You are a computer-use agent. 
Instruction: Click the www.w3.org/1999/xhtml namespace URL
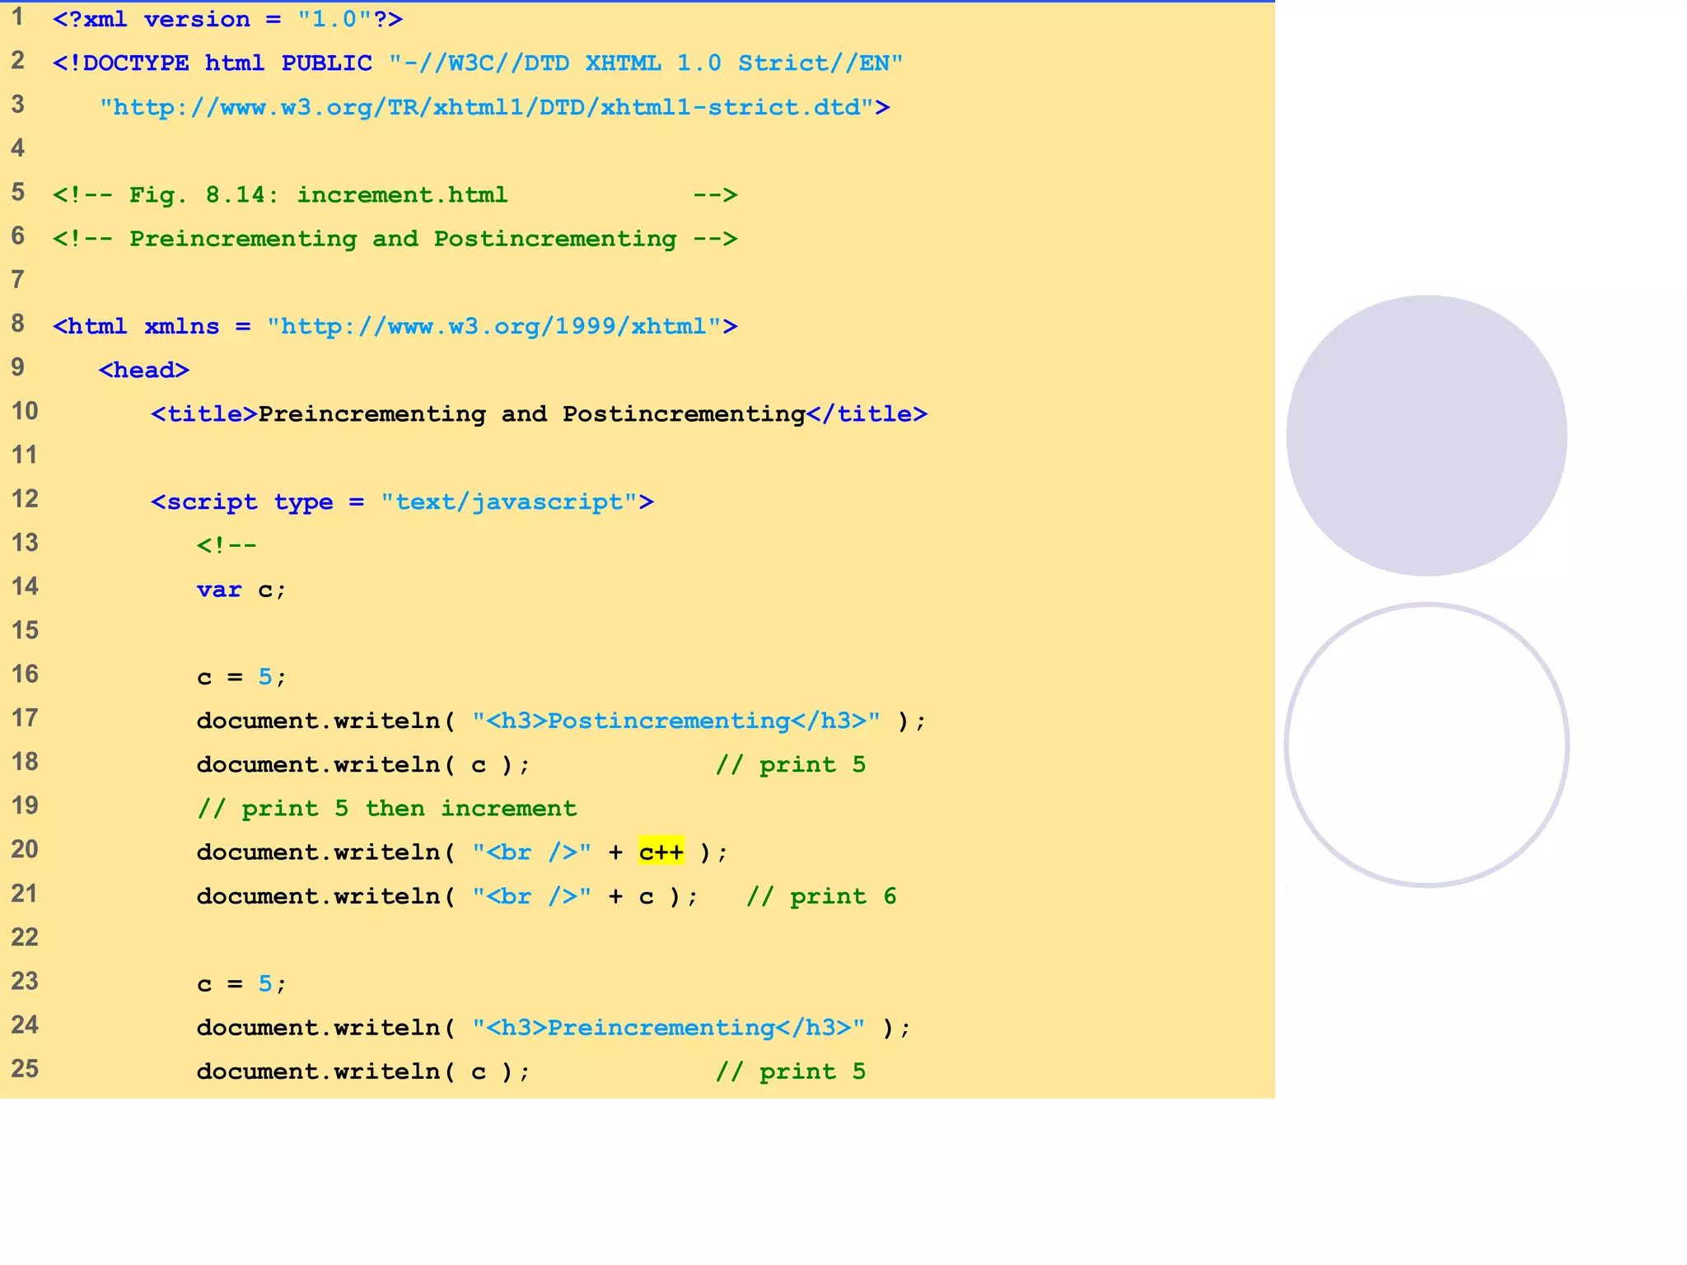click(494, 326)
